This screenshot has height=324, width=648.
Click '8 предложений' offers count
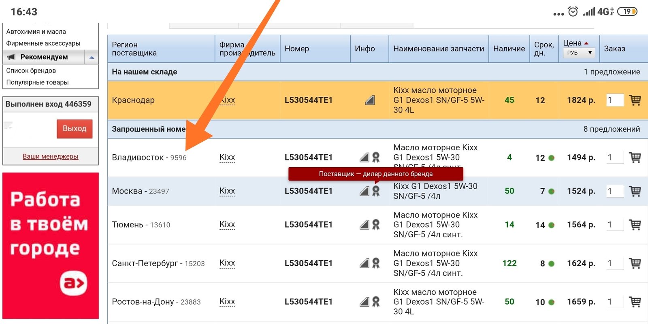click(612, 129)
